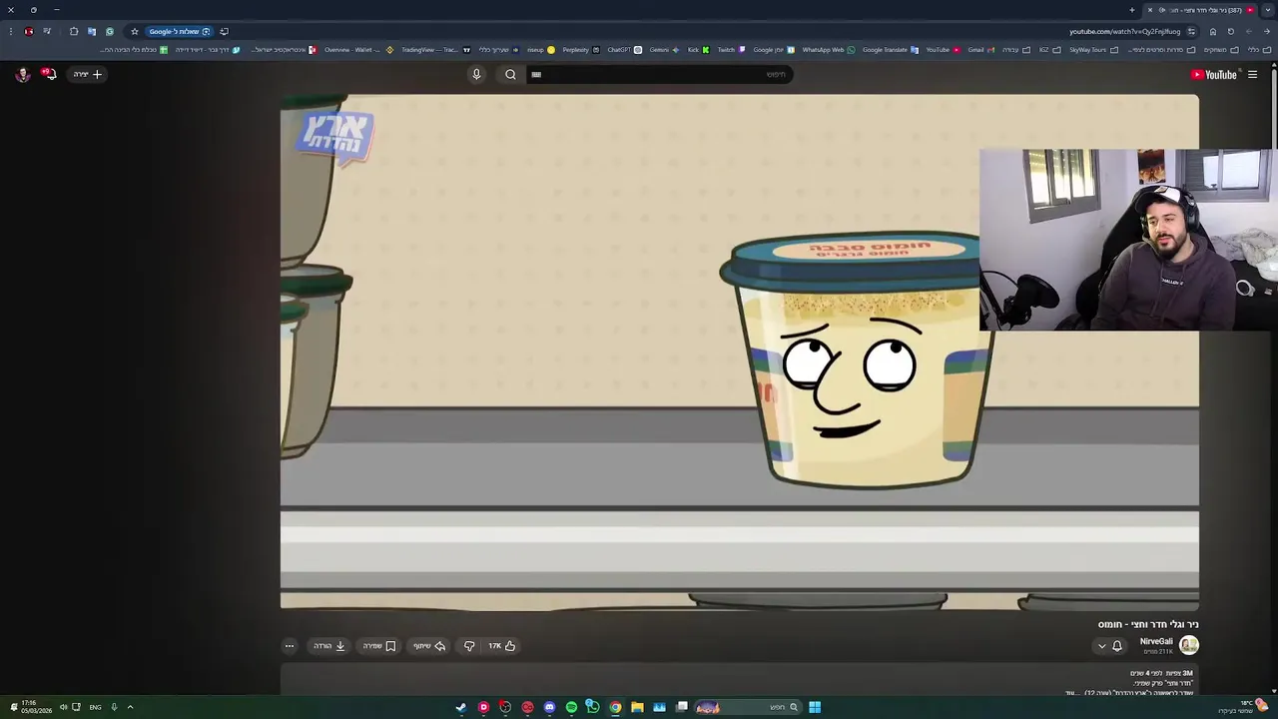Click the YouTube logo
The width and height of the screenshot is (1278, 719).
coord(1213,74)
